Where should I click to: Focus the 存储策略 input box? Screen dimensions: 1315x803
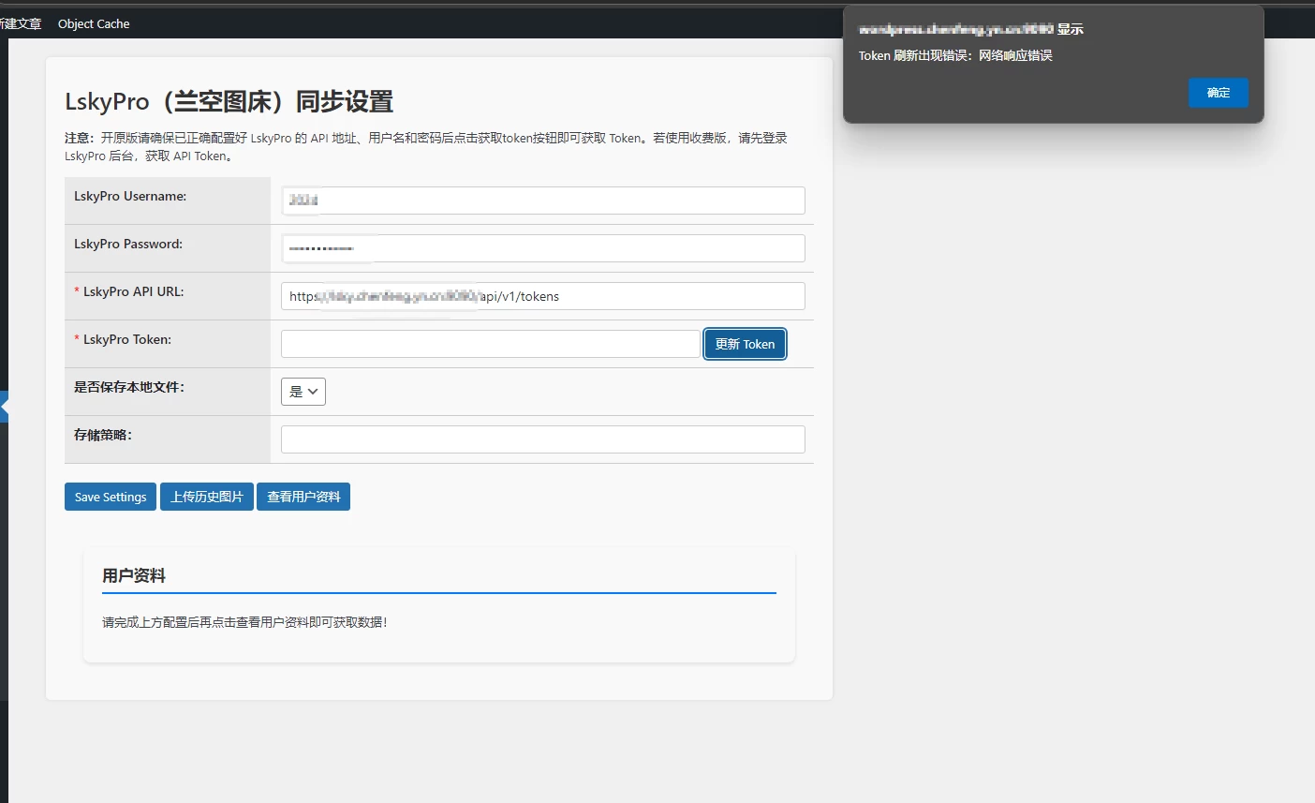pyautogui.click(x=543, y=439)
